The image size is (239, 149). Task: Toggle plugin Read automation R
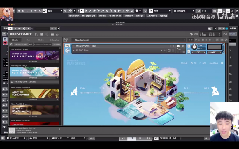[x=15, y=29]
